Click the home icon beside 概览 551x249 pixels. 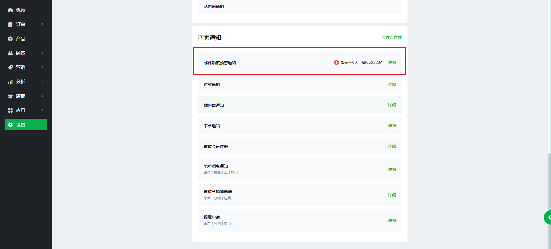[10, 10]
